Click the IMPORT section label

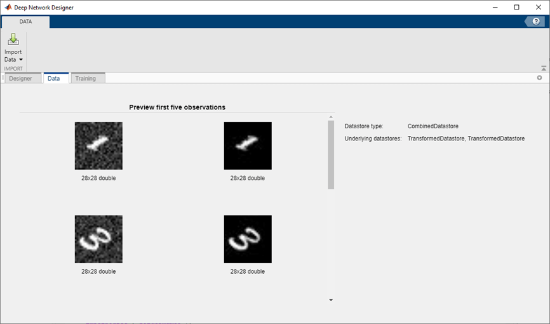click(13, 69)
